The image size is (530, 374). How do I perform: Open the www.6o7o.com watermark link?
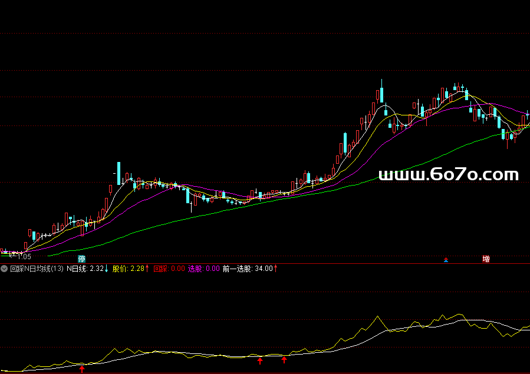tap(449, 175)
